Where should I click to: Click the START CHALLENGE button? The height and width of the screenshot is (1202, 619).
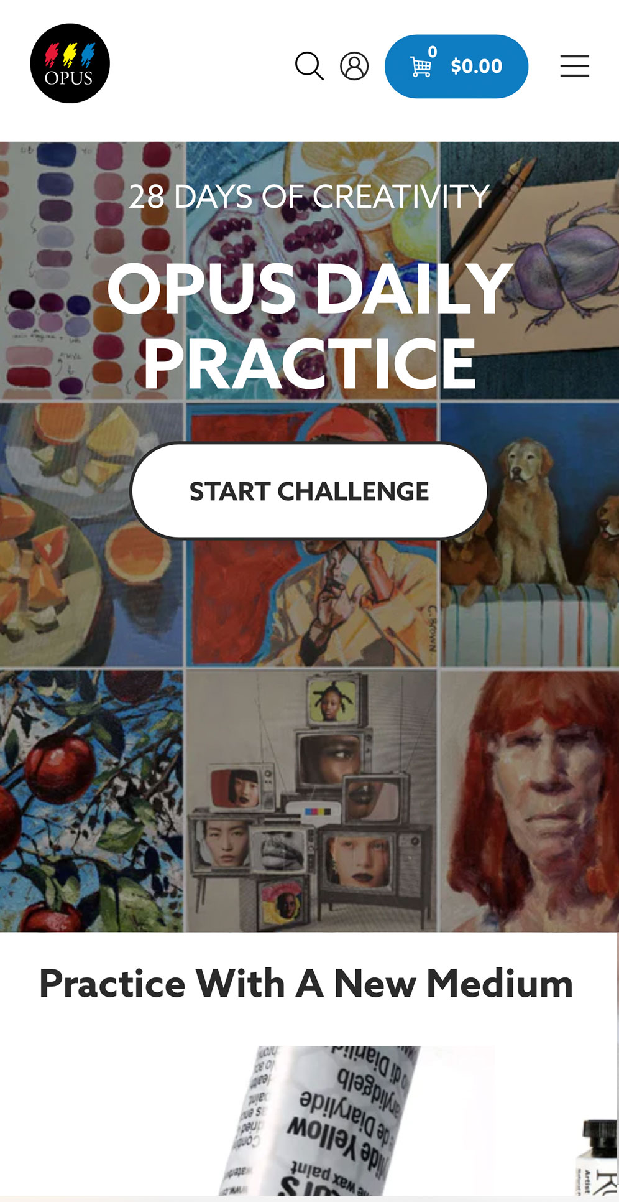tap(309, 491)
